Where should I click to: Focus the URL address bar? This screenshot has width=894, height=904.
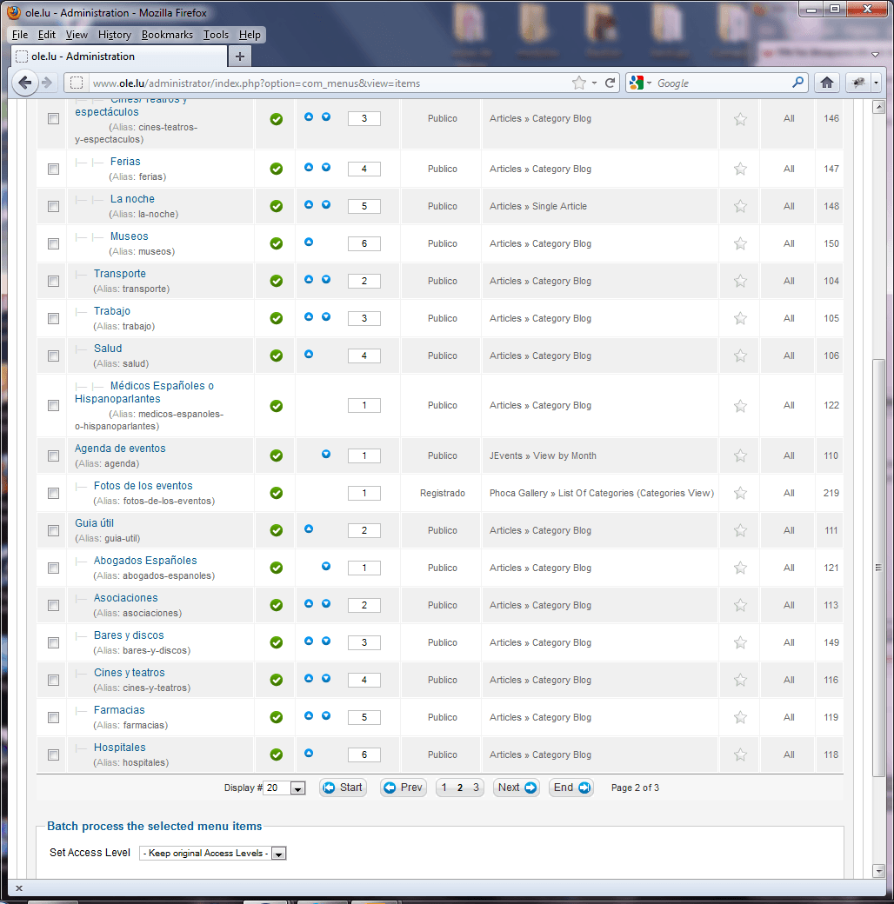pyautogui.click(x=329, y=83)
